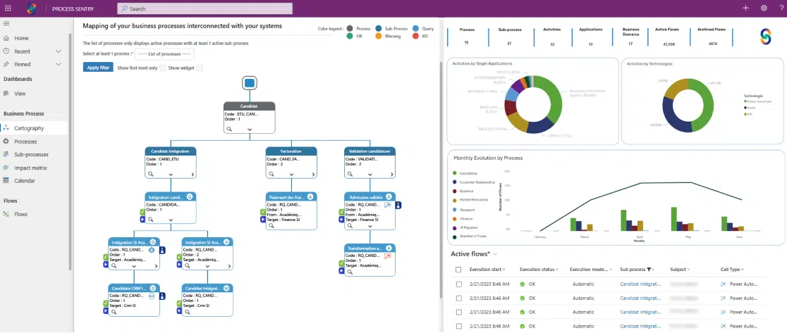
Task: Click the plus icon in the top bar
Action: coord(746,8)
